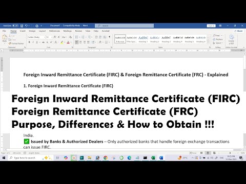246x184 pixels.
Task: Click the Justify alignment icon
Action: pos(88,42)
